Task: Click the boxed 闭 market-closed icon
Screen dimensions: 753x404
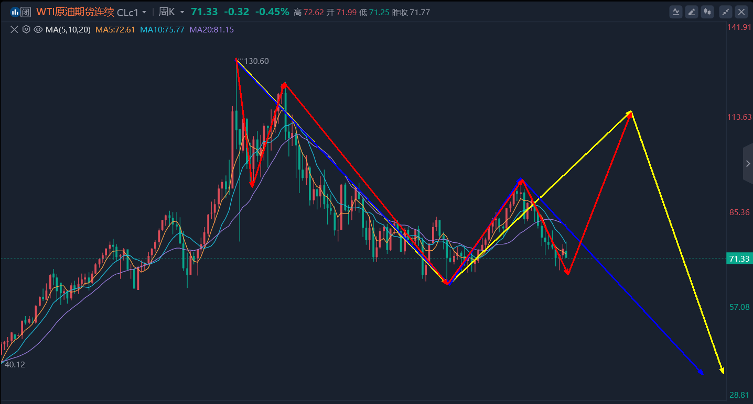Action: pyautogui.click(x=26, y=12)
